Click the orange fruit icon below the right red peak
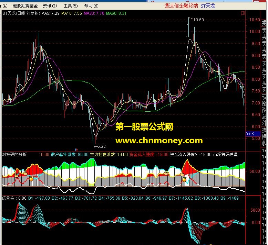Image resolution: width=268 pixels, height=245 pixels. [x=184, y=179]
